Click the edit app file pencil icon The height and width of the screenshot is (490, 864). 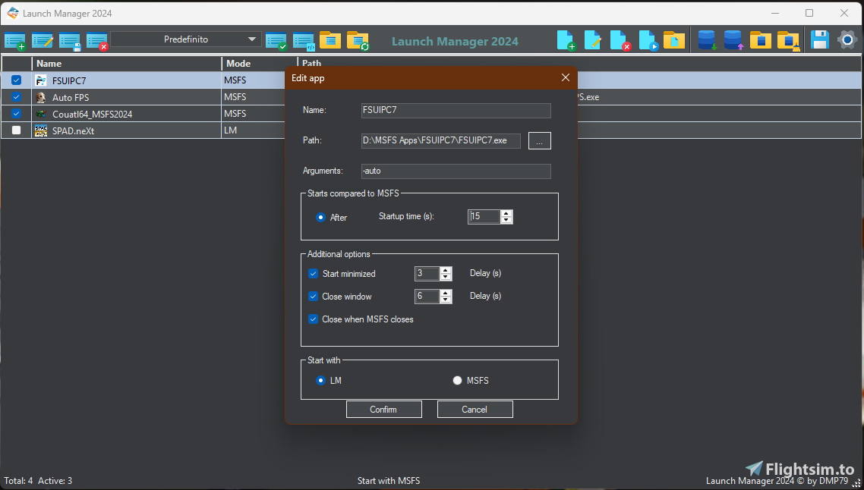click(592, 40)
